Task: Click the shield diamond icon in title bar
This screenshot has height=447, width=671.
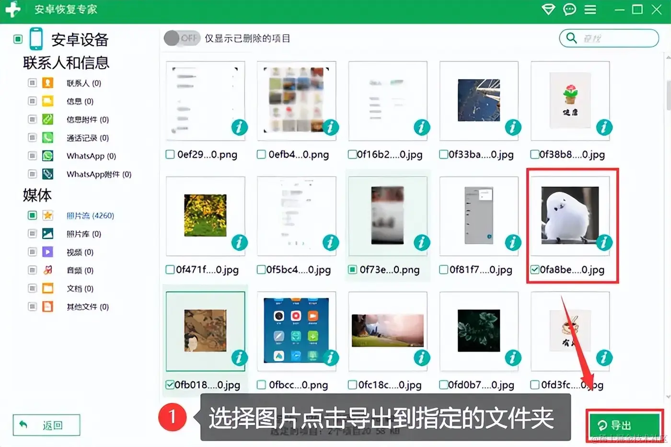Action: tap(548, 9)
